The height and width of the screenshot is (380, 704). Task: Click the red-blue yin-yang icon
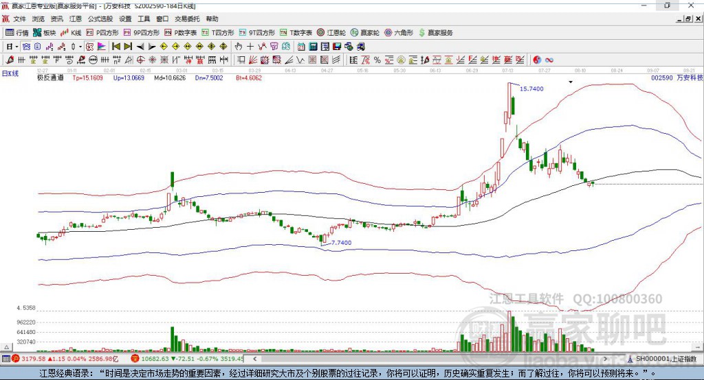click(537, 60)
